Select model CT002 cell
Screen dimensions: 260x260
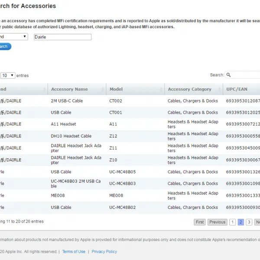point(116,101)
